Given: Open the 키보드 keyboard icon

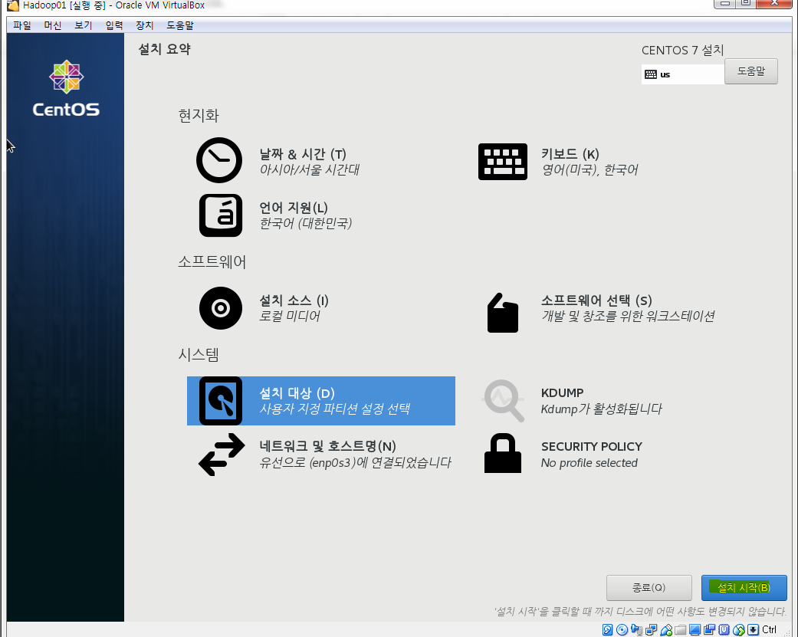Looking at the screenshot, I should (x=502, y=162).
